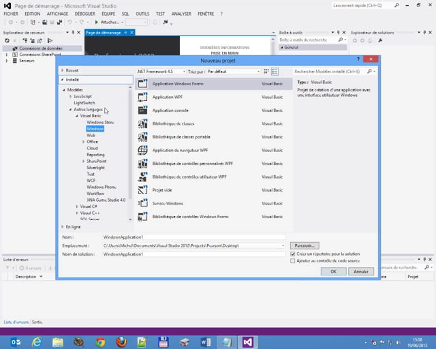Collapse the Visual Basic tree node
The height and width of the screenshot is (349, 436).
(x=77, y=116)
